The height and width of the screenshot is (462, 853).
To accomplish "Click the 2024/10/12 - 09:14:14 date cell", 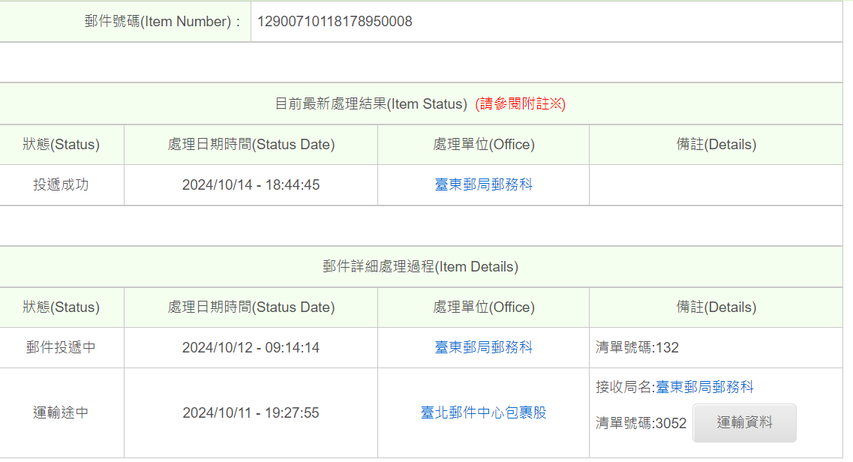I will [251, 347].
